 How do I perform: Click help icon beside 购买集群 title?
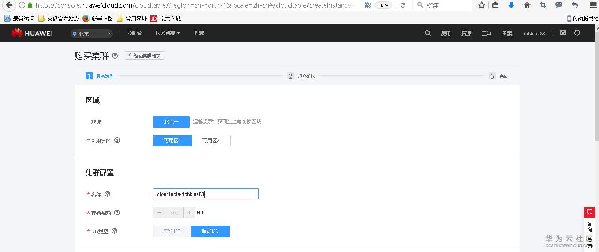point(115,56)
